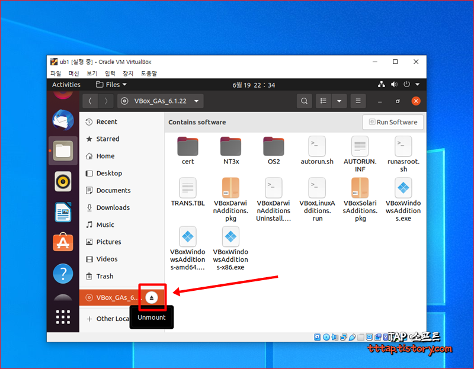The width and height of the screenshot is (474, 369).
Task: Go to Recent in sidebar
Action: 122,122
